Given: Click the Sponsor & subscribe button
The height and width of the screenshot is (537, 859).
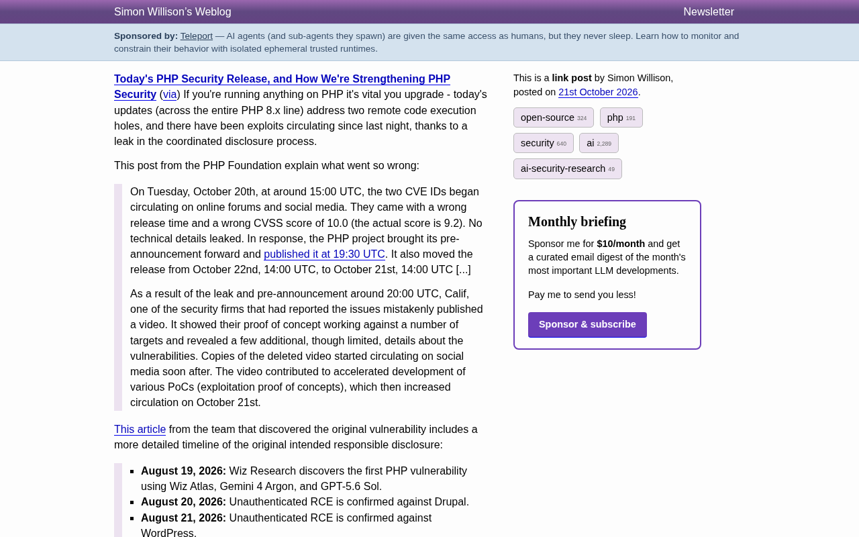Looking at the screenshot, I should (x=587, y=325).
